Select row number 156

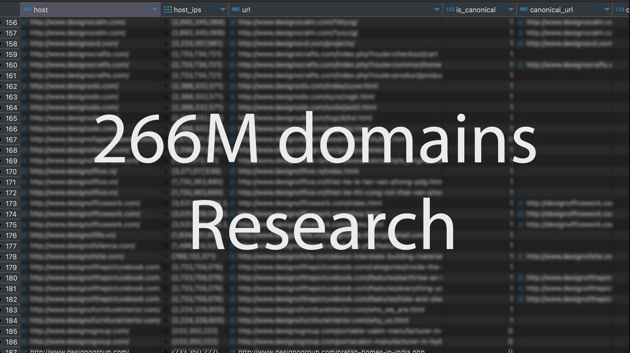(11, 23)
